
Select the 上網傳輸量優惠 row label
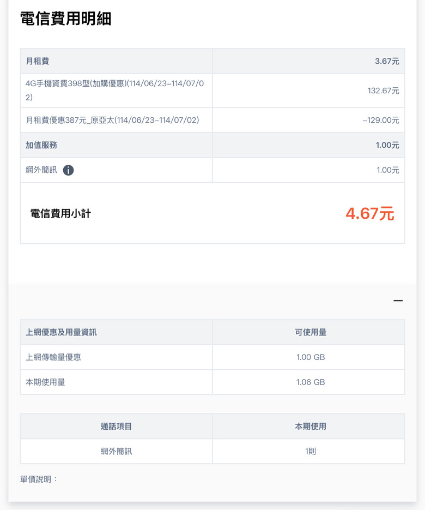pos(53,357)
